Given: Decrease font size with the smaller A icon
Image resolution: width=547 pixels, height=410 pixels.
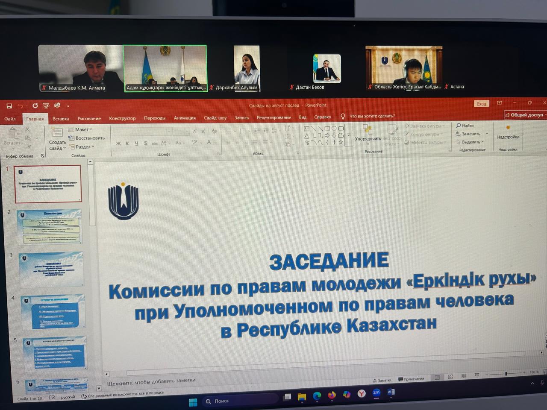Looking at the screenshot, I should pos(203,132).
